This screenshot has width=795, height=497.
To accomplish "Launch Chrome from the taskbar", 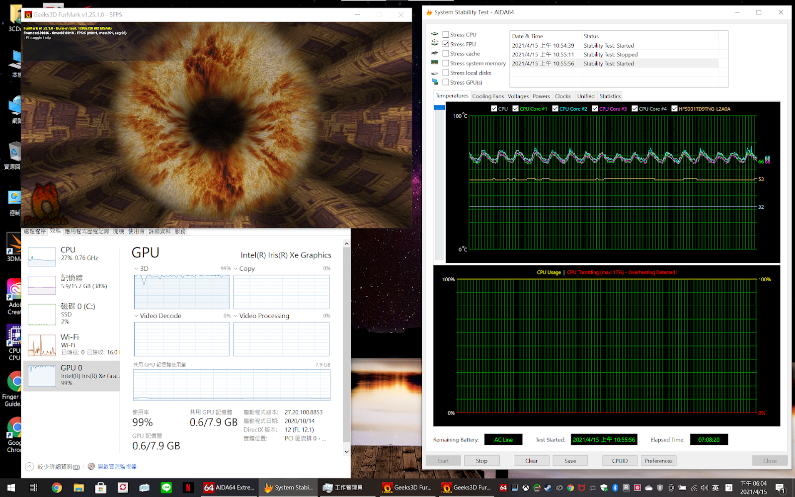I will [57, 488].
